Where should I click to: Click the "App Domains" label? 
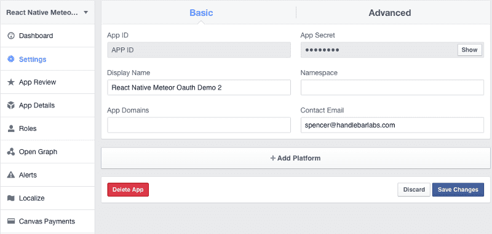point(128,111)
